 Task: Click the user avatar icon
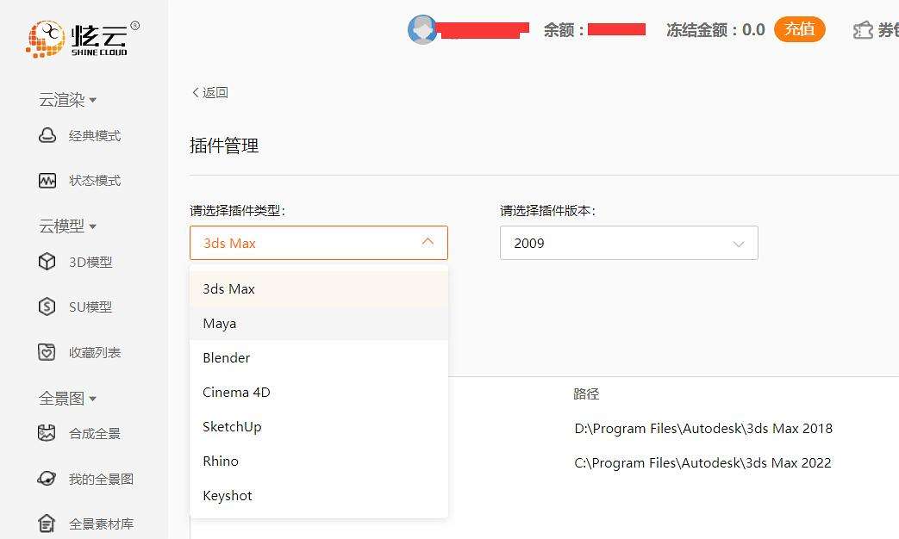pyautogui.click(x=422, y=30)
